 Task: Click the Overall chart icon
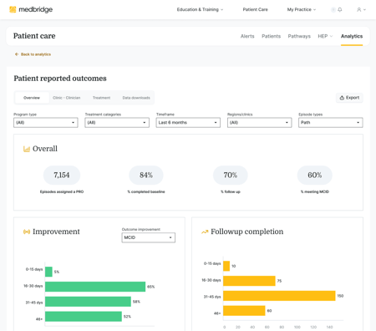[27, 149]
